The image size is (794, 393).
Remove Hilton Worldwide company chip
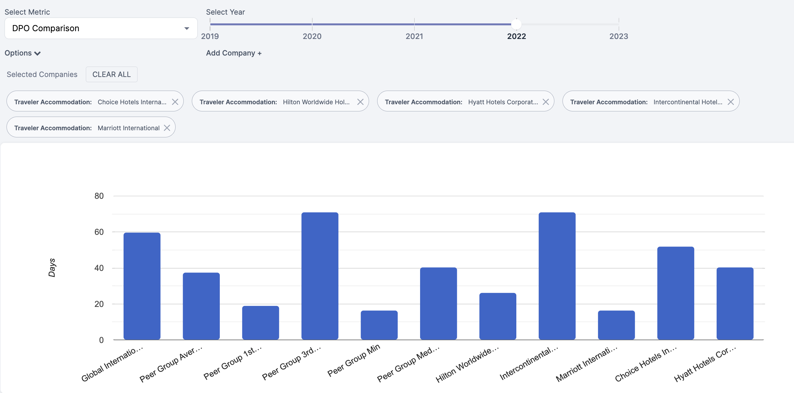(360, 102)
